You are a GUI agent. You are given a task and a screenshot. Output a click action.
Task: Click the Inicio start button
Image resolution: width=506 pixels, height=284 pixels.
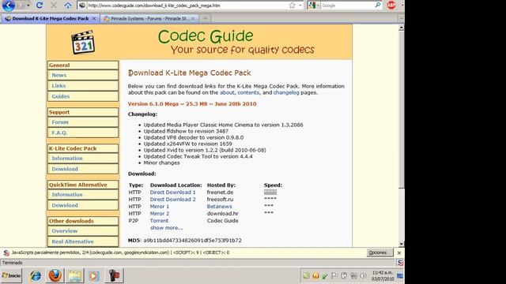(x=11, y=275)
